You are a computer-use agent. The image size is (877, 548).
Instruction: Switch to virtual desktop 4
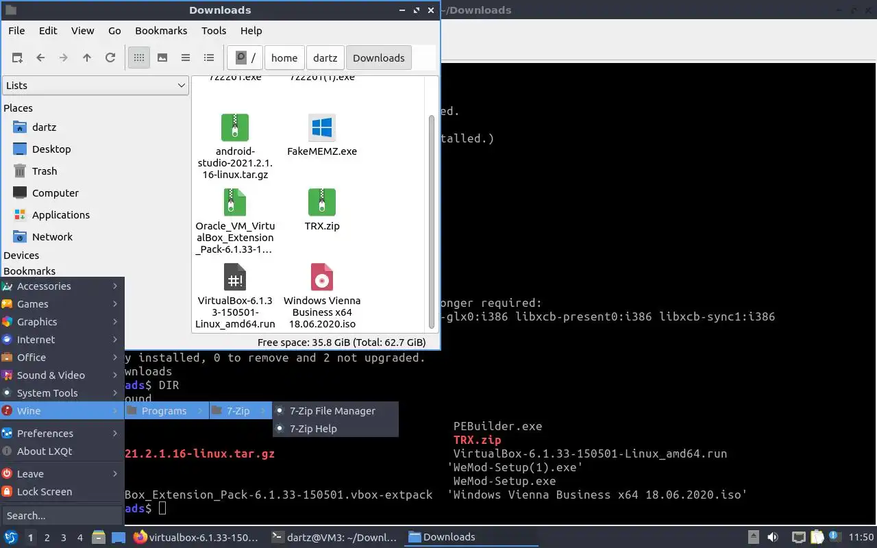[x=80, y=538]
